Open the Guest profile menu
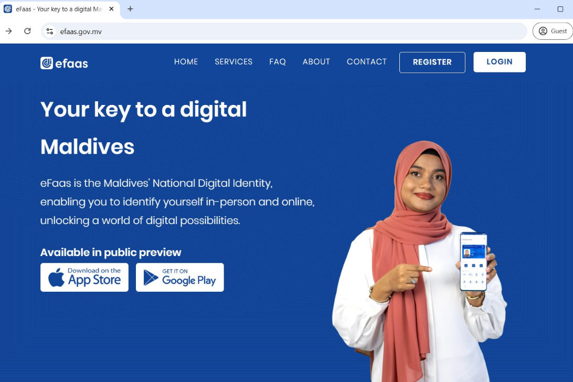The width and height of the screenshot is (573, 382). [553, 31]
